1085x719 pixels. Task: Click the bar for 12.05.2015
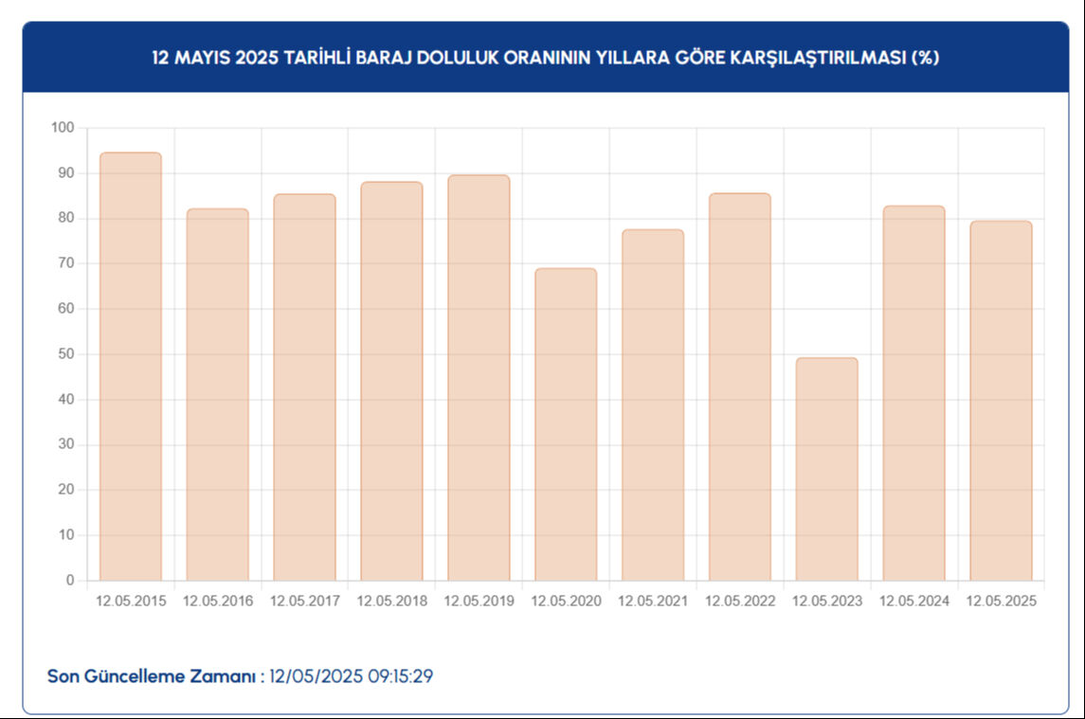[131, 367]
